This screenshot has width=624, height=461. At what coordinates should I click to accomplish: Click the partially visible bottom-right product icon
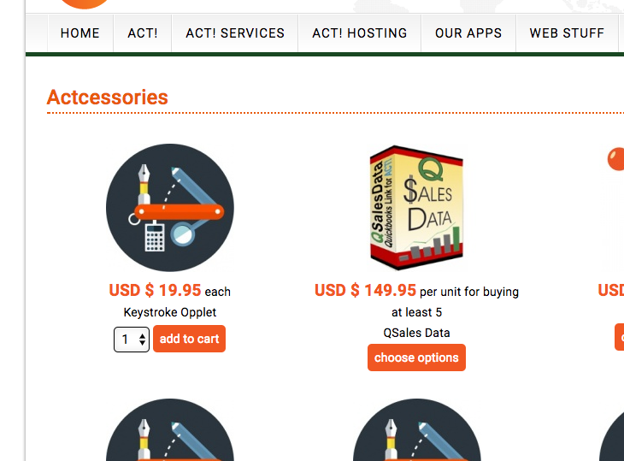613,438
